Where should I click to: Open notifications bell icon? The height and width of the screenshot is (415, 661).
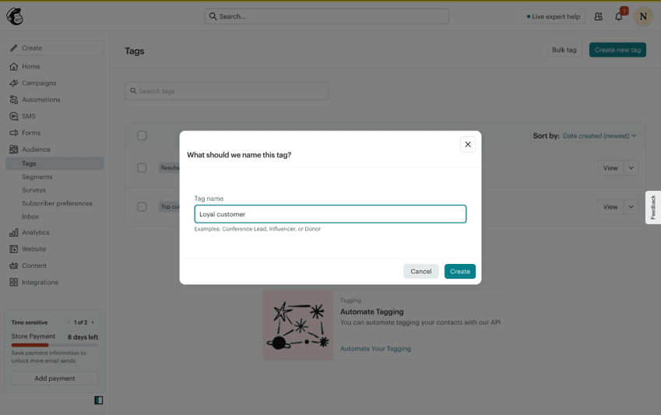coord(618,17)
